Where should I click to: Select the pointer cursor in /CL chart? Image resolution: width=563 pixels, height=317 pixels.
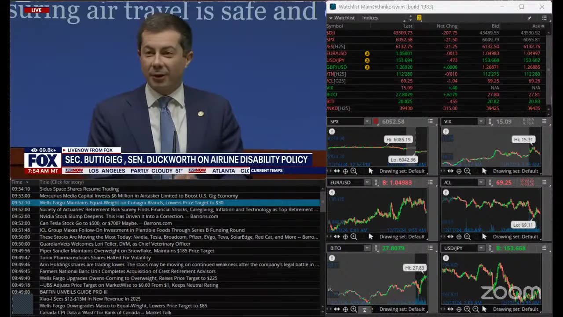click(484, 237)
